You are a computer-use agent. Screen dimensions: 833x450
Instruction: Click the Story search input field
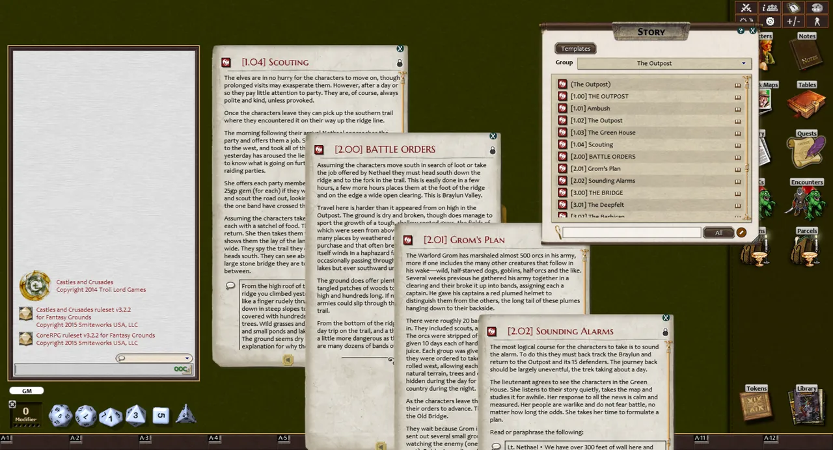pos(631,232)
